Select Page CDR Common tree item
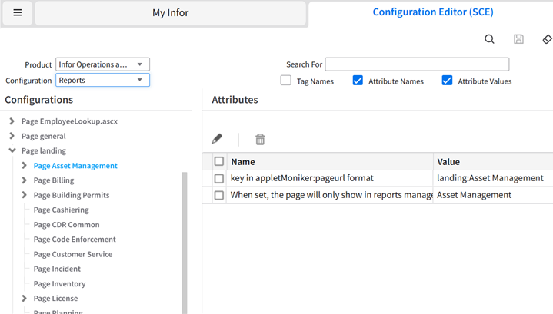553x314 pixels. click(66, 225)
